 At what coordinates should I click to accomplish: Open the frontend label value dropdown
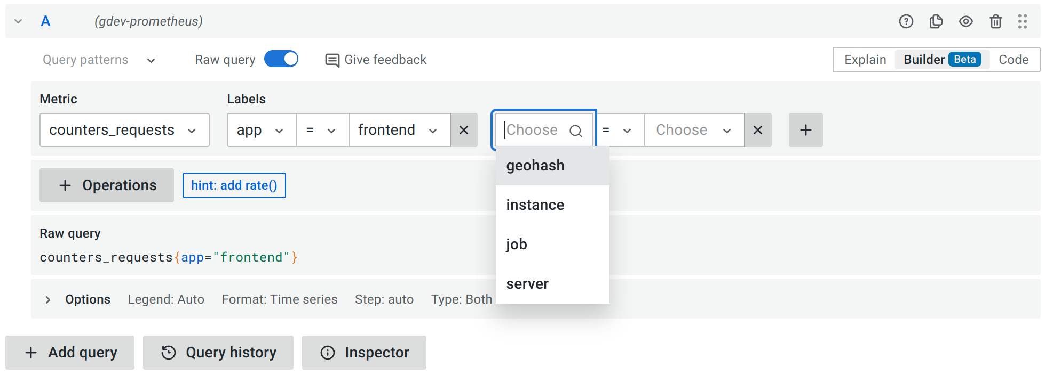click(x=399, y=130)
